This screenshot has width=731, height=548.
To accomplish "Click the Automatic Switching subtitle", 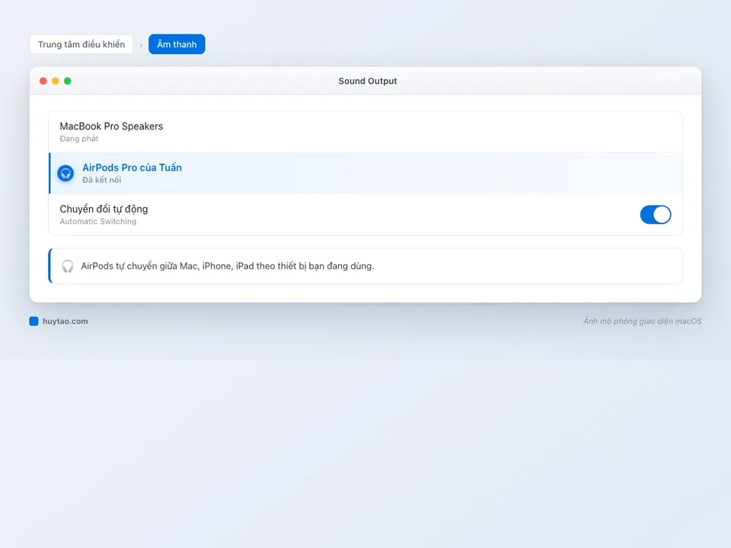I will point(98,221).
